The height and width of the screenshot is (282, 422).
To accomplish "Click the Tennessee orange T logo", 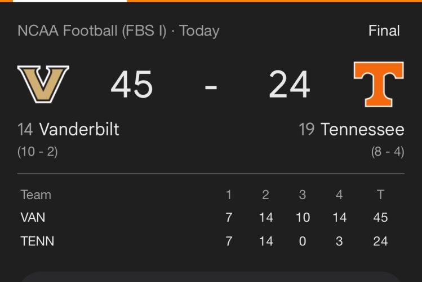I will click(x=379, y=84).
